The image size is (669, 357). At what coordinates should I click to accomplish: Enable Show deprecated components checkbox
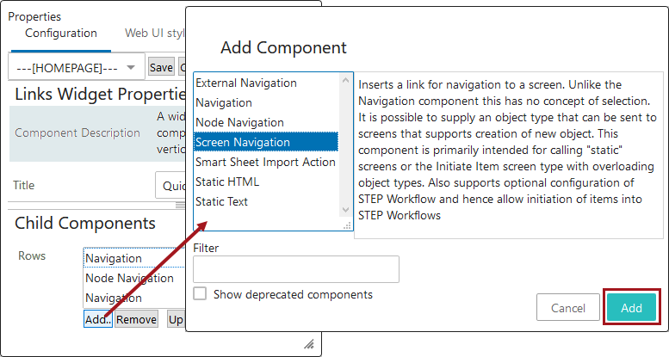pyautogui.click(x=200, y=294)
